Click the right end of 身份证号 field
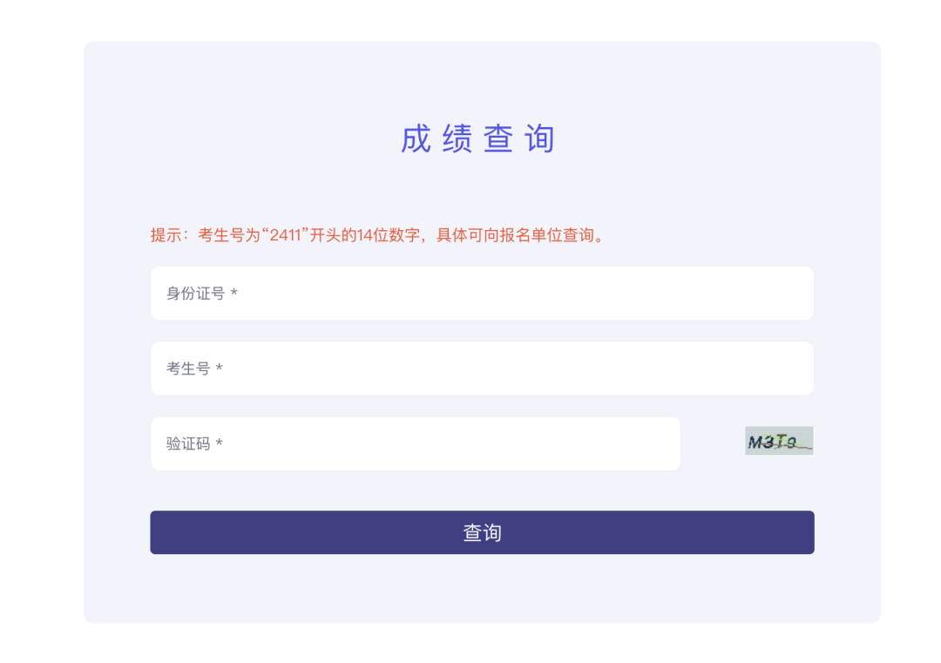Image resolution: width=941 pixels, height=663 pixels. click(x=797, y=294)
